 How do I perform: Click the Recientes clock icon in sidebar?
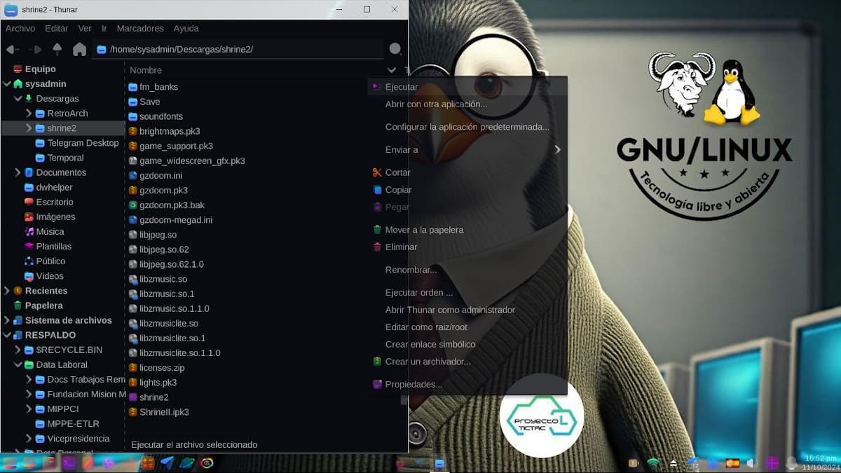[18, 291]
